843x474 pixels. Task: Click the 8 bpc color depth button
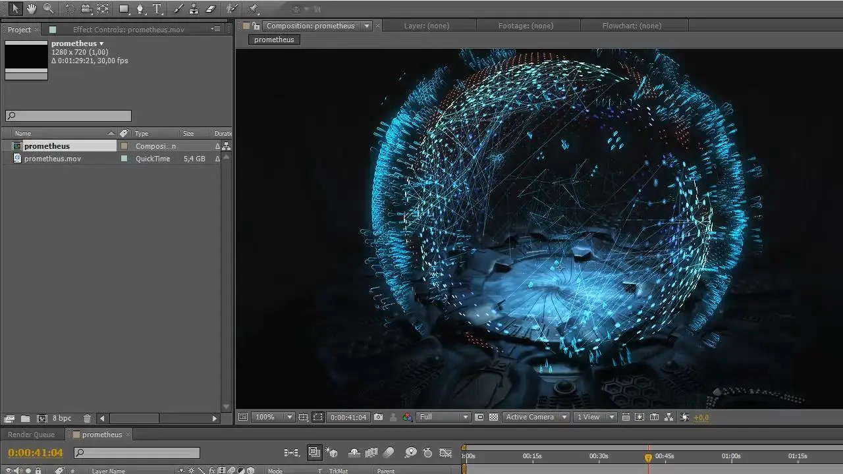click(x=62, y=418)
